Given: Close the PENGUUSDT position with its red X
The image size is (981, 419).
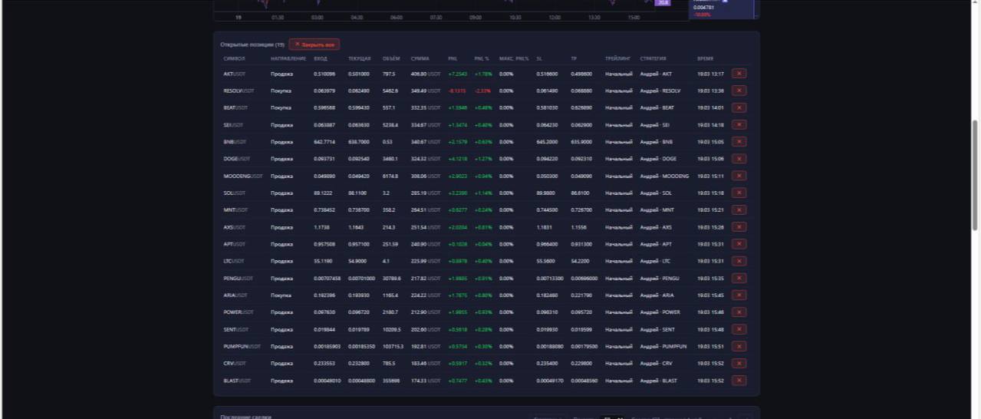Looking at the screenshot, I should point(739,278).
